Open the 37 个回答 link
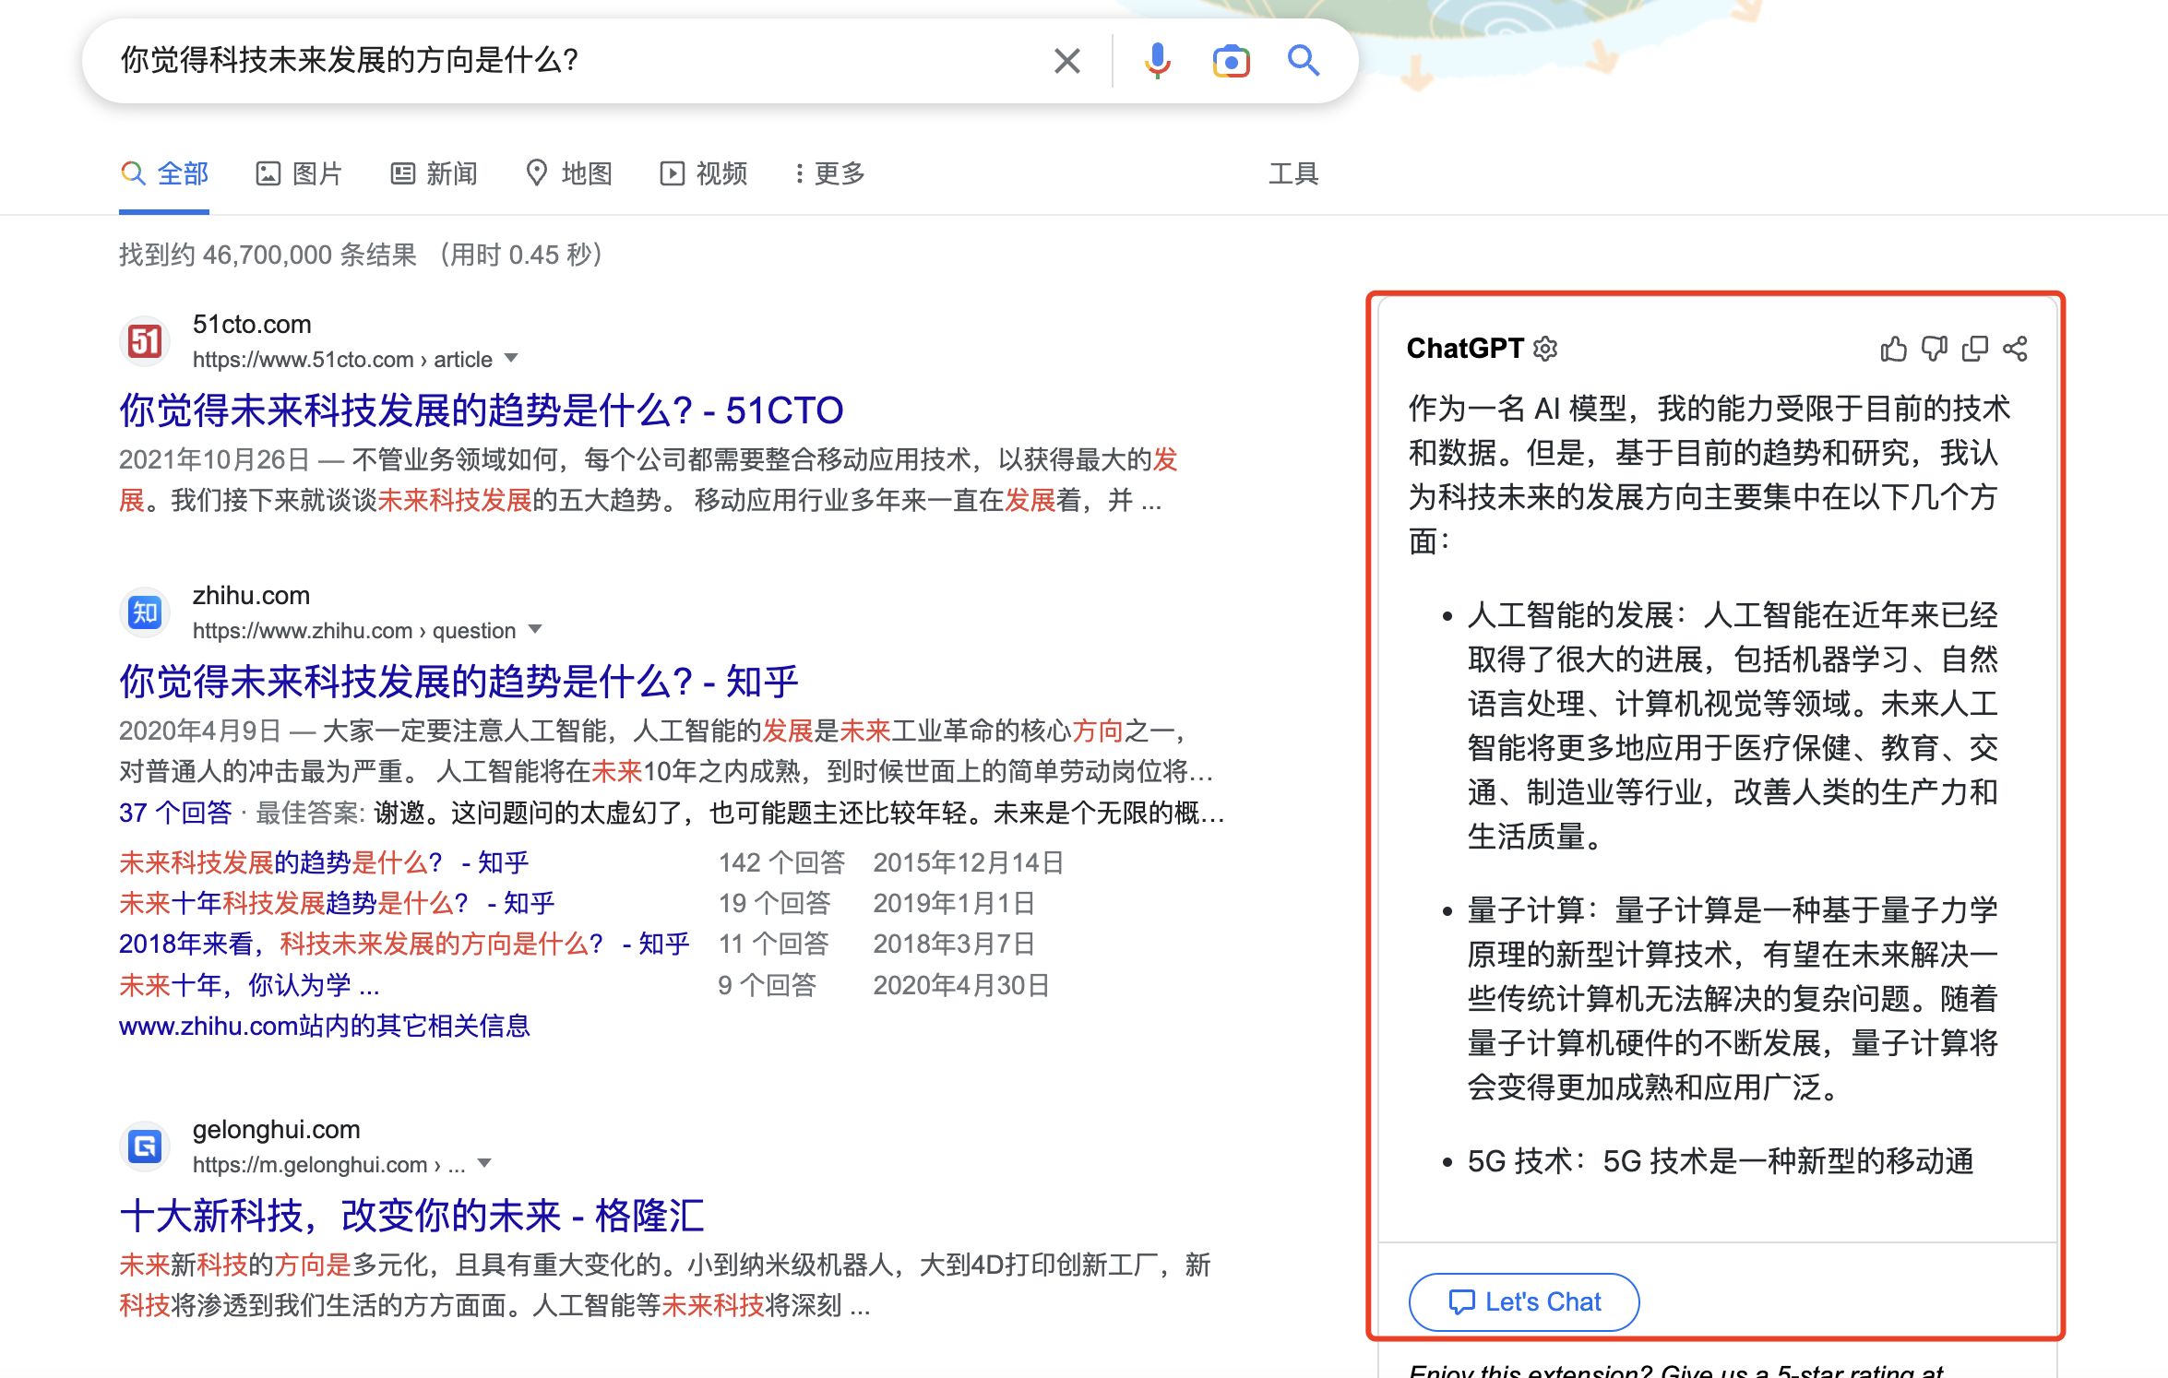2168x1378 pixels. 175,813
